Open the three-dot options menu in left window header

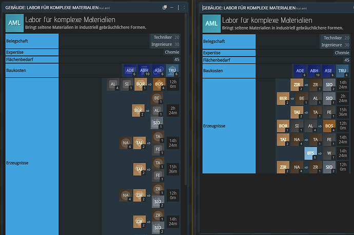coord(184,8)
